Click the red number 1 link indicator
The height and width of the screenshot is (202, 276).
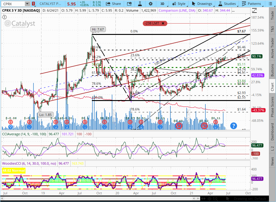[33, 4]
